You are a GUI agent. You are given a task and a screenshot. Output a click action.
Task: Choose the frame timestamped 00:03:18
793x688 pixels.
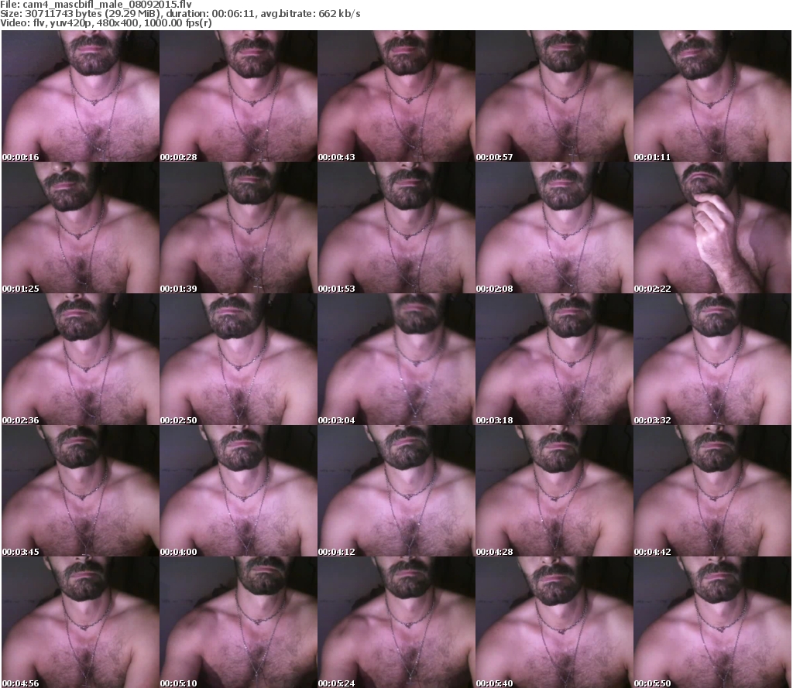[x=554, y=359]
